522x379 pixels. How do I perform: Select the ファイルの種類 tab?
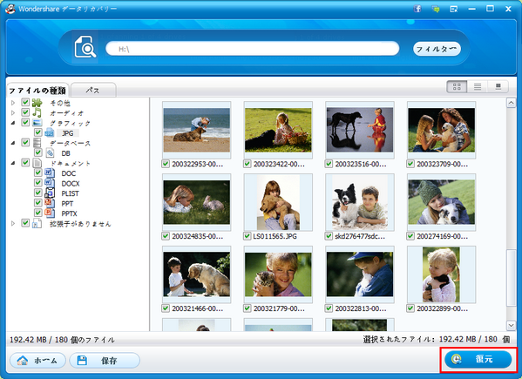(x=37, y=90)
